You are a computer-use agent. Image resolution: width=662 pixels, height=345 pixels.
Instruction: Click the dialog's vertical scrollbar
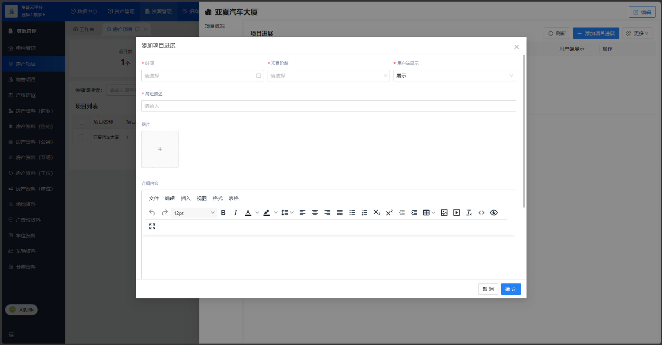(x=524, y=131)
